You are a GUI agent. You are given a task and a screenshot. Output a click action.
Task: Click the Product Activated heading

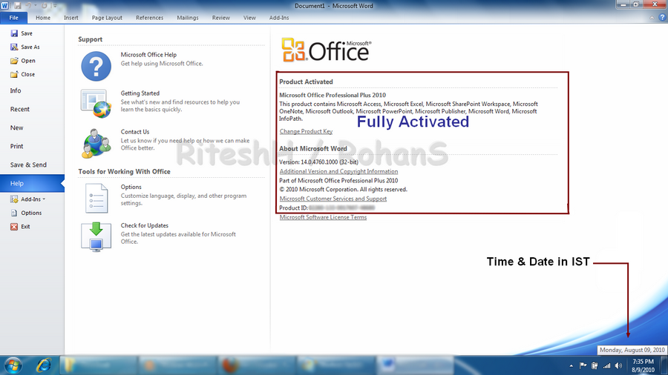pos(306,82)
